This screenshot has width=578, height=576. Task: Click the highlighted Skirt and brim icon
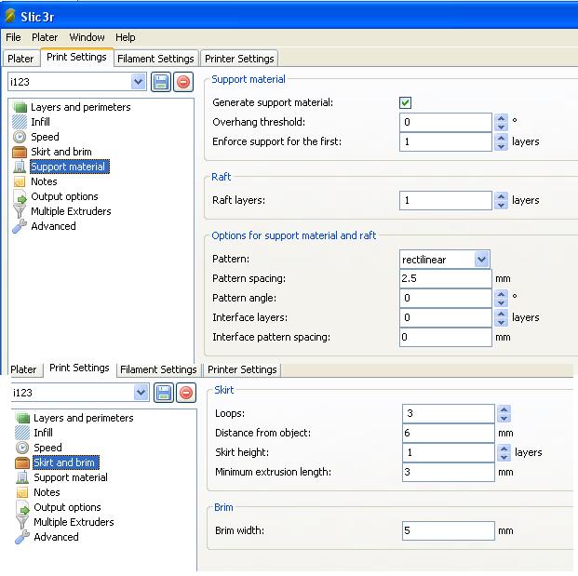[x=21, y=462]
